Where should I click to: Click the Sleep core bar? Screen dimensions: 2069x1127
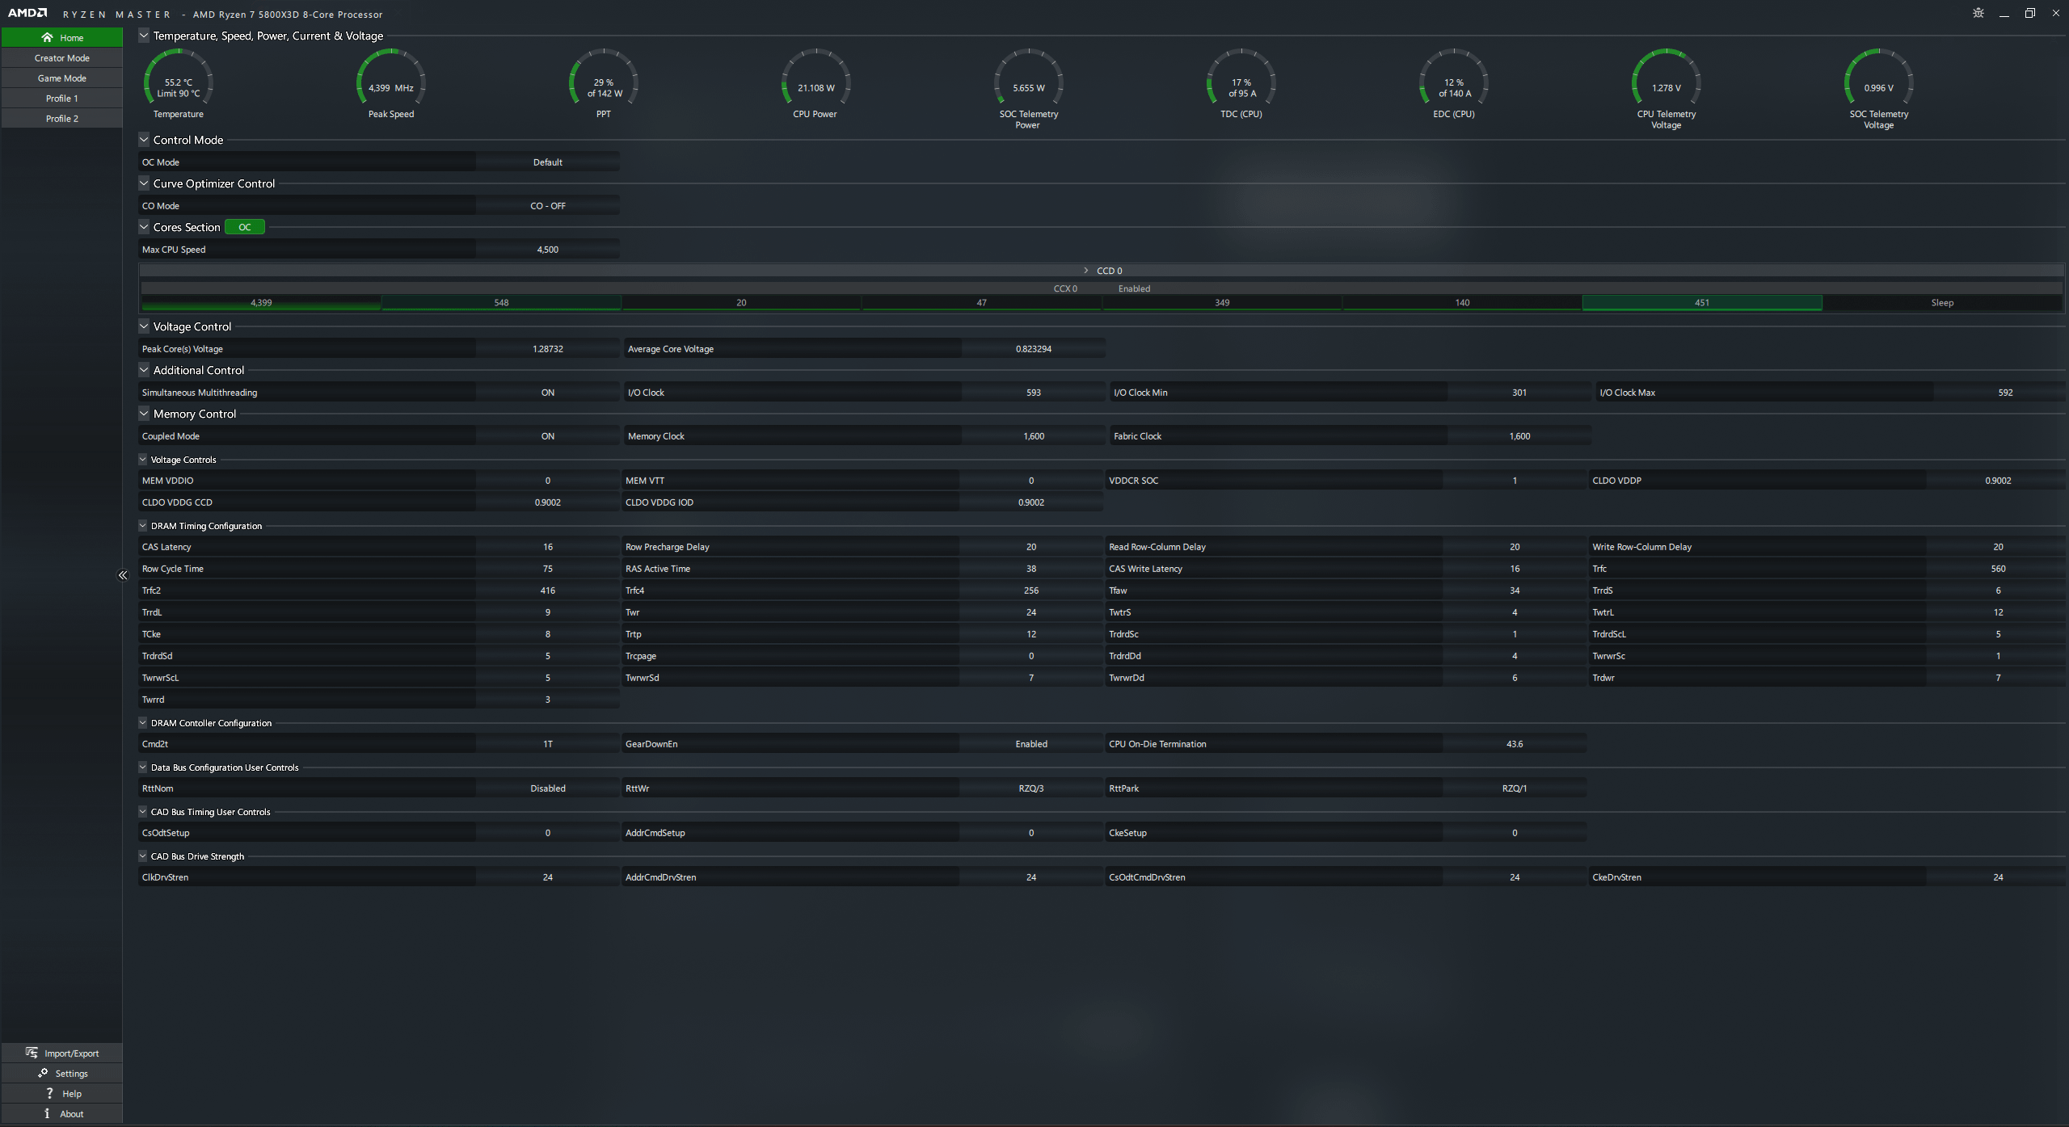pyautogui.click(x=1942, y=303)
